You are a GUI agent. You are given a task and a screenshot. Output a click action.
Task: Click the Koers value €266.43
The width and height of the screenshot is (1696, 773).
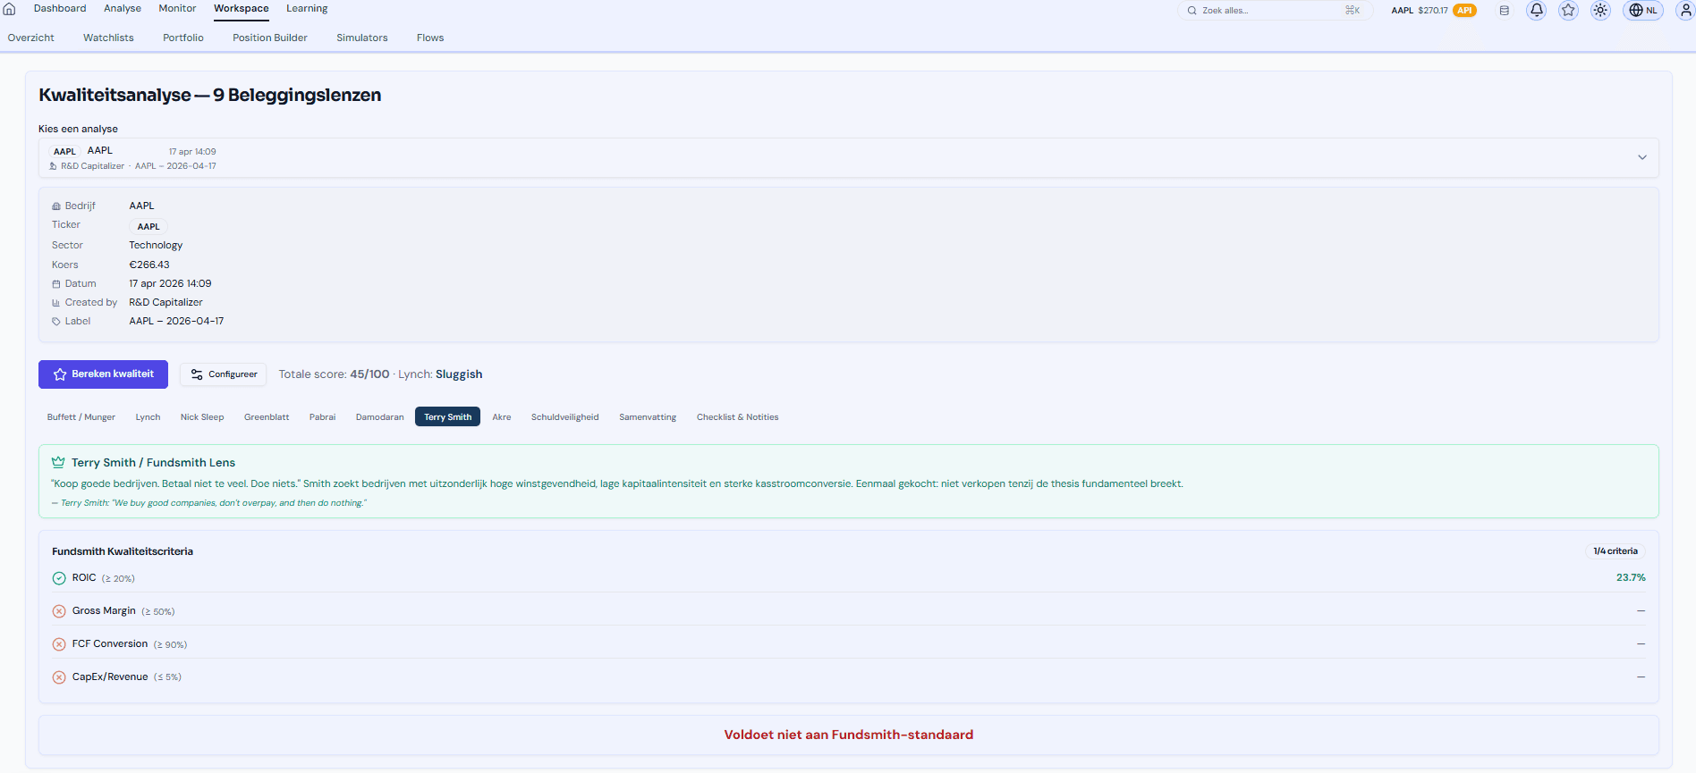click(x=149, y=265)
